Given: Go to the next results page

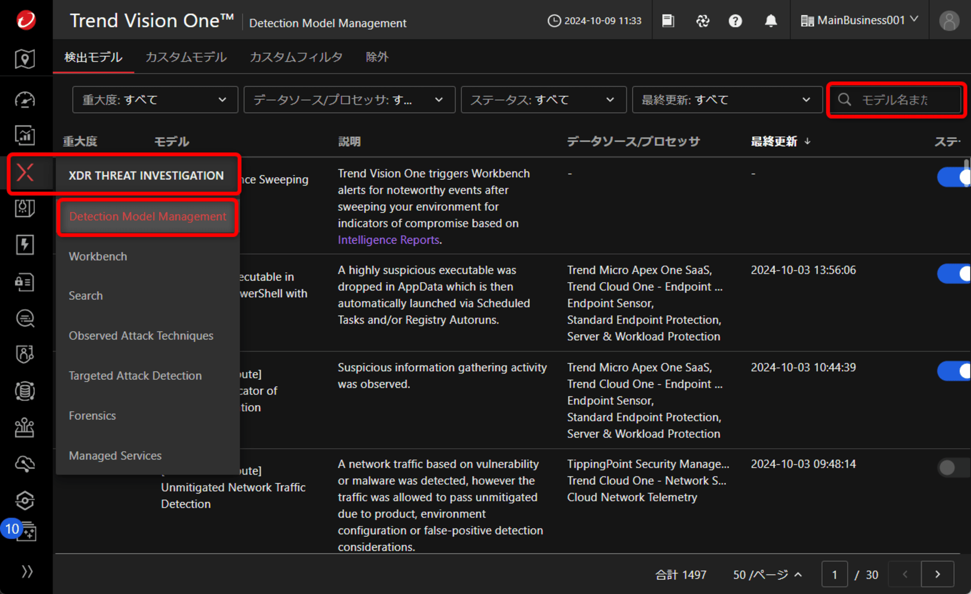Looking at the screenshot, I should point(938,575).
